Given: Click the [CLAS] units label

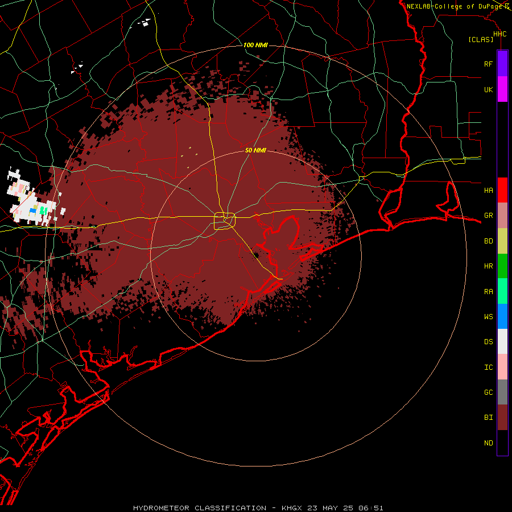Looking at the screenshot, I should tap(481, 40).
